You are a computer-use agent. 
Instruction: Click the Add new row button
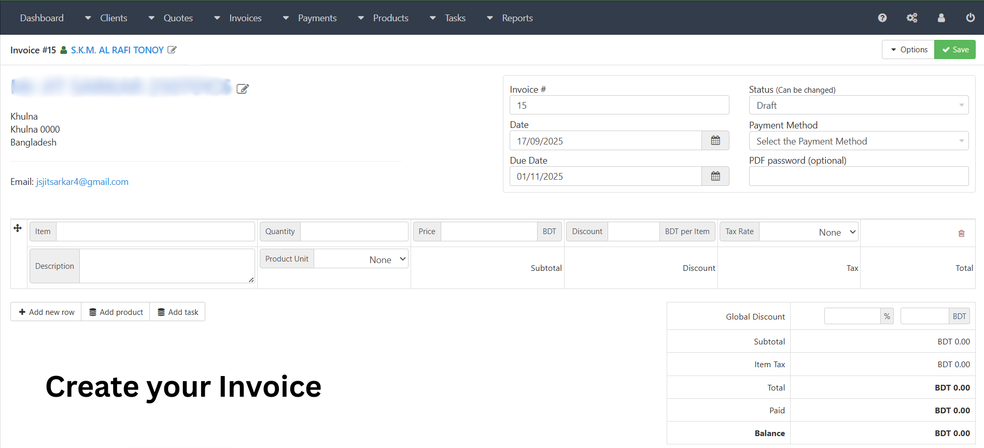[46, 312]
